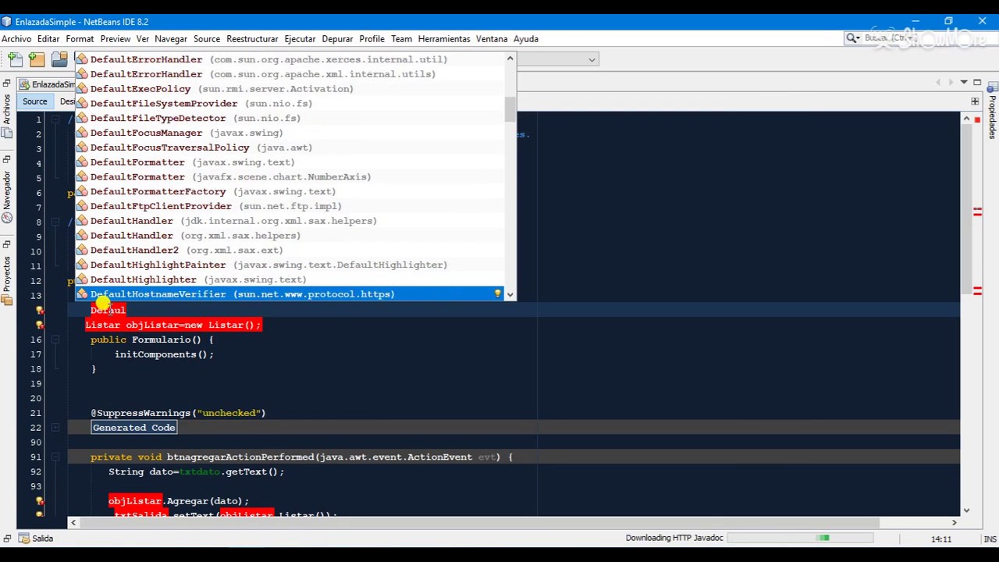Open the editor document list dropdown arrow
Viewport: 999px width, 562px height.
(x=965, y=82)
